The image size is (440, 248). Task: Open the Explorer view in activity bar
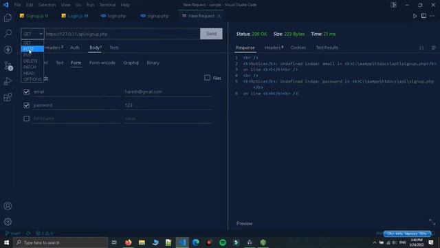pos(8,18)
